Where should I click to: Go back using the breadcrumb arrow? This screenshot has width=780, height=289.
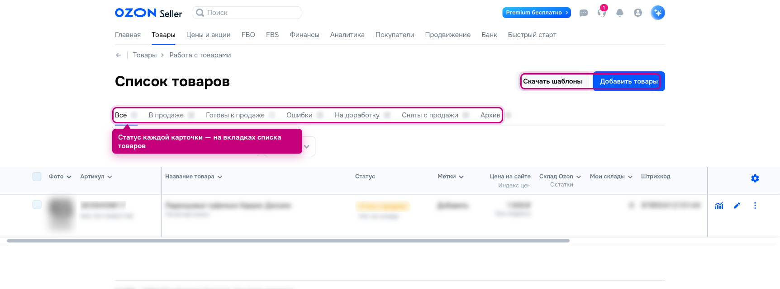tap(119, 55)
